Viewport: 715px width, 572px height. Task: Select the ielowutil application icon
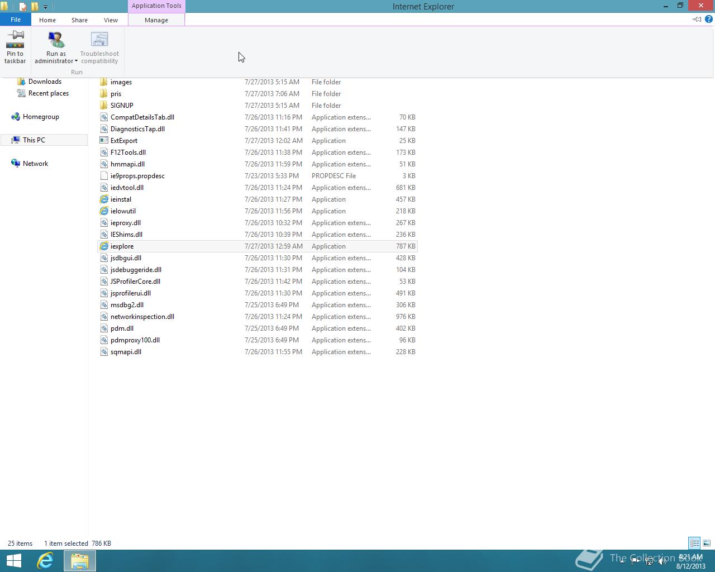coord(104,211)
